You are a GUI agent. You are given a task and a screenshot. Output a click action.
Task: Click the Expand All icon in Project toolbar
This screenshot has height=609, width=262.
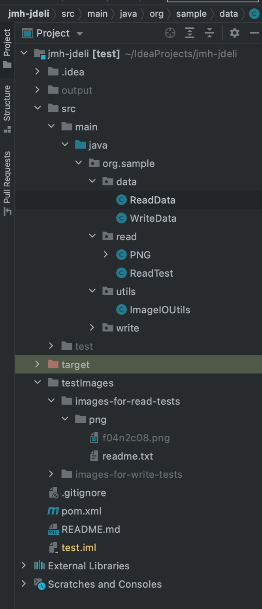click(x=190, y=33)
